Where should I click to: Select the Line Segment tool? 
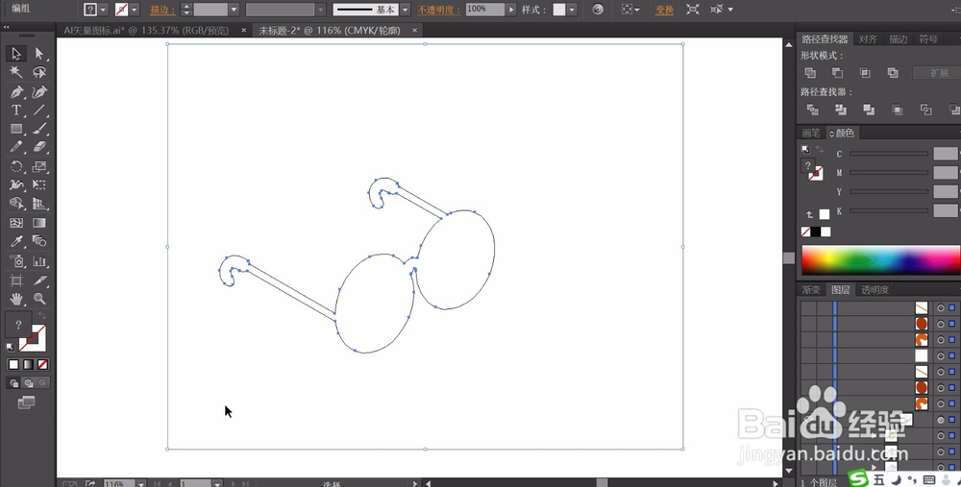[39, 110]
